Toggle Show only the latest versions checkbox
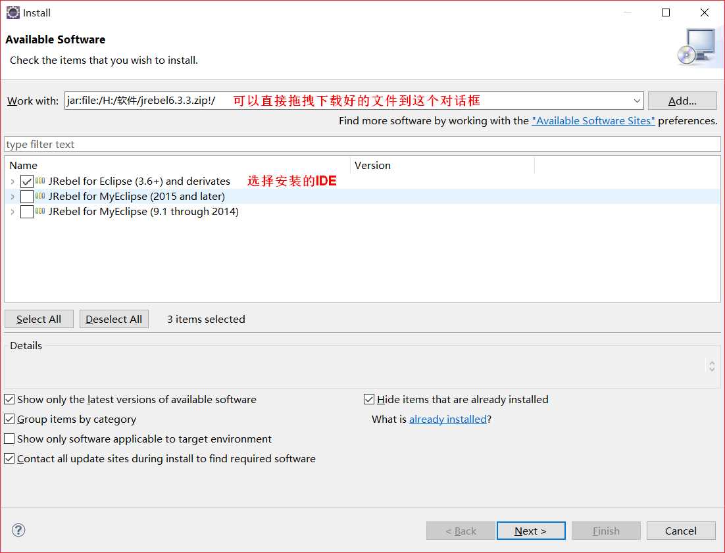 pyautogui.click(x=9, y=399)
